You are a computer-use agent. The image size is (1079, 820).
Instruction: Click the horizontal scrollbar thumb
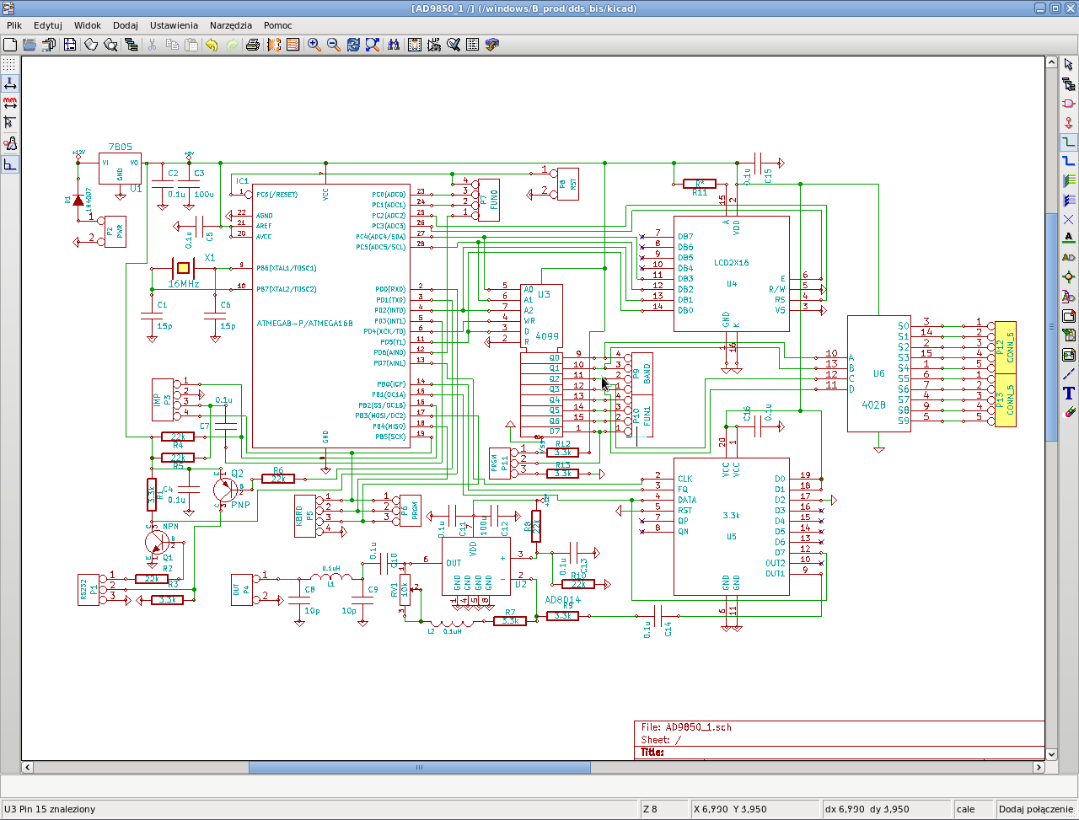419,767
